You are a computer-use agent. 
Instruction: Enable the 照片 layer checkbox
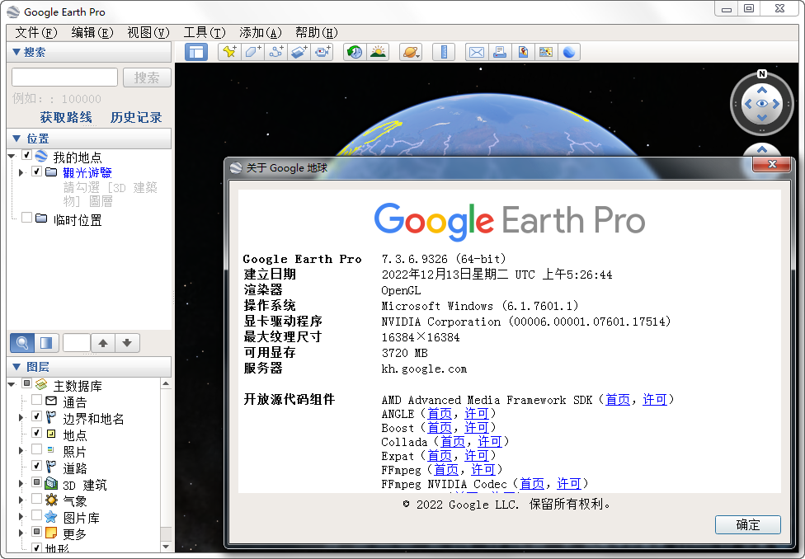[x=36, y=450]
